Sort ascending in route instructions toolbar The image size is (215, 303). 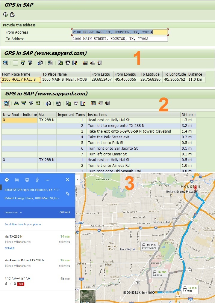tap(16, 103)
